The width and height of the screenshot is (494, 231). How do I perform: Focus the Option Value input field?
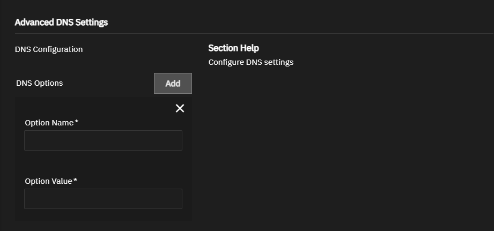pos(103,199)
